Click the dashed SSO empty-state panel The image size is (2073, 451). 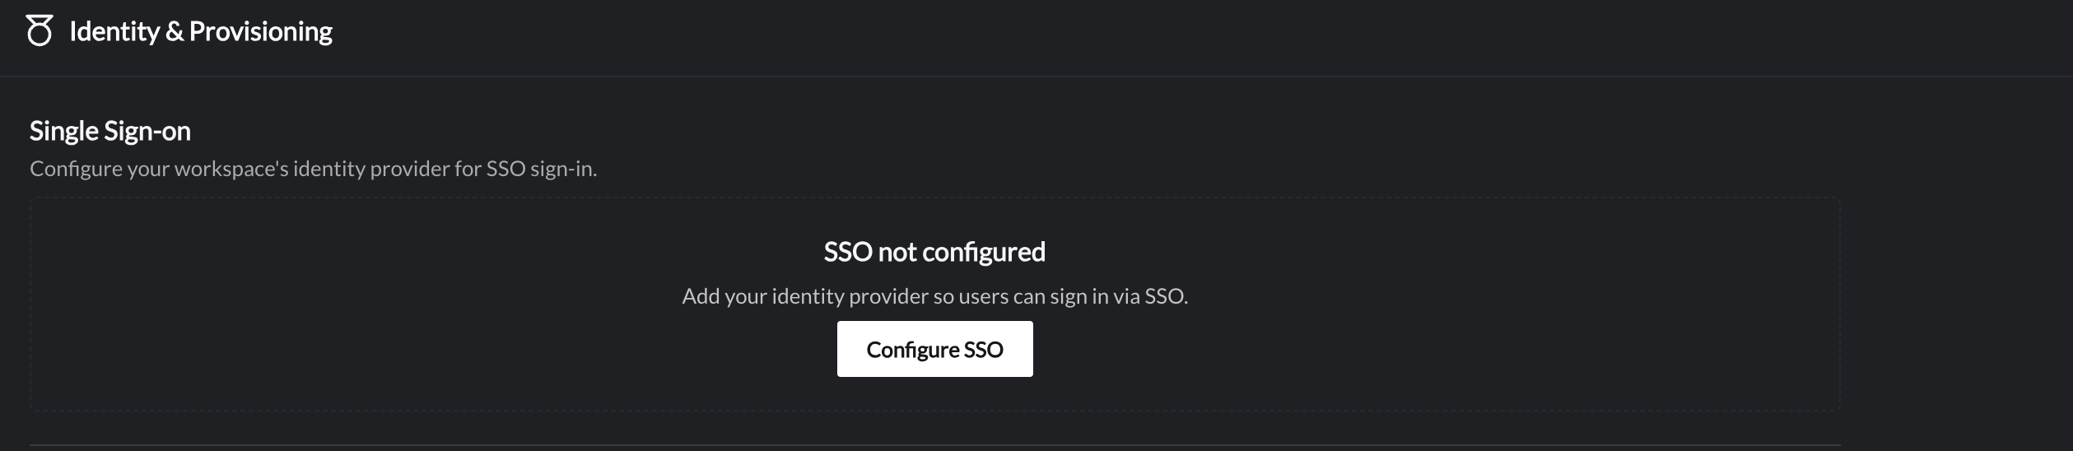pyautogui.click(x=934, y=304)
